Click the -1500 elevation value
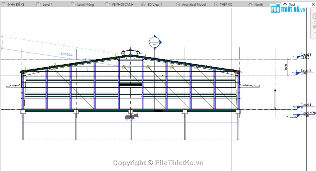Screen dimensions: 316x171 click(x=305, y=116)
